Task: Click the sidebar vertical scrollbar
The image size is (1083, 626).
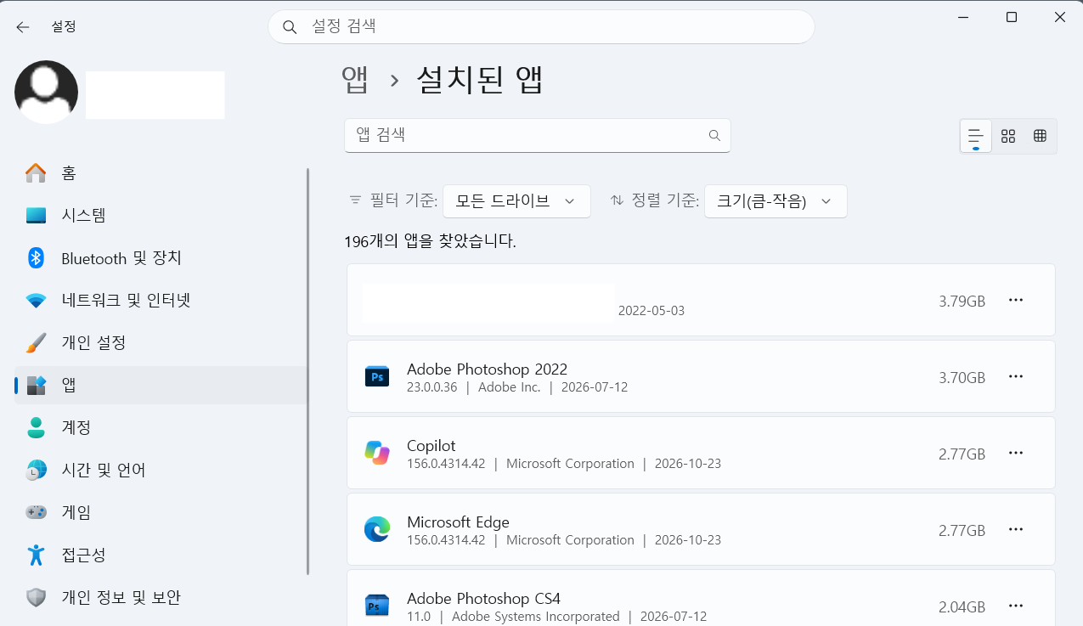Action: click(308, 372)
